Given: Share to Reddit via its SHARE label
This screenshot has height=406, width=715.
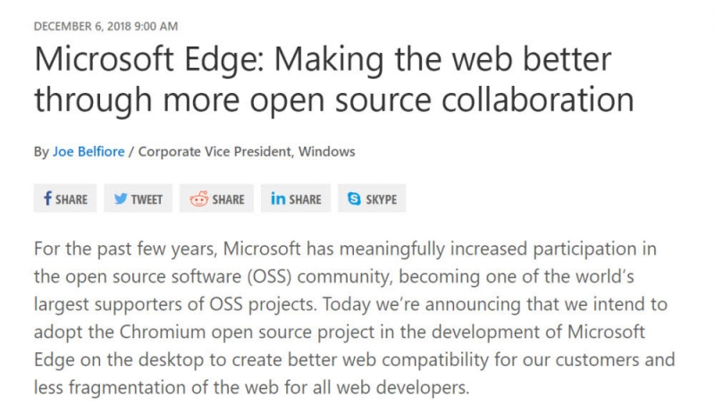Looking at the screenshot, I should pos(228,199).
